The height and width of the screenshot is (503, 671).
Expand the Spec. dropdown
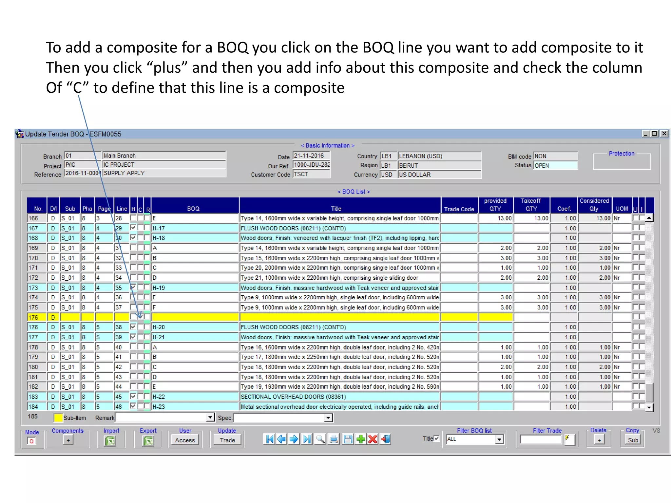point(328,418)
